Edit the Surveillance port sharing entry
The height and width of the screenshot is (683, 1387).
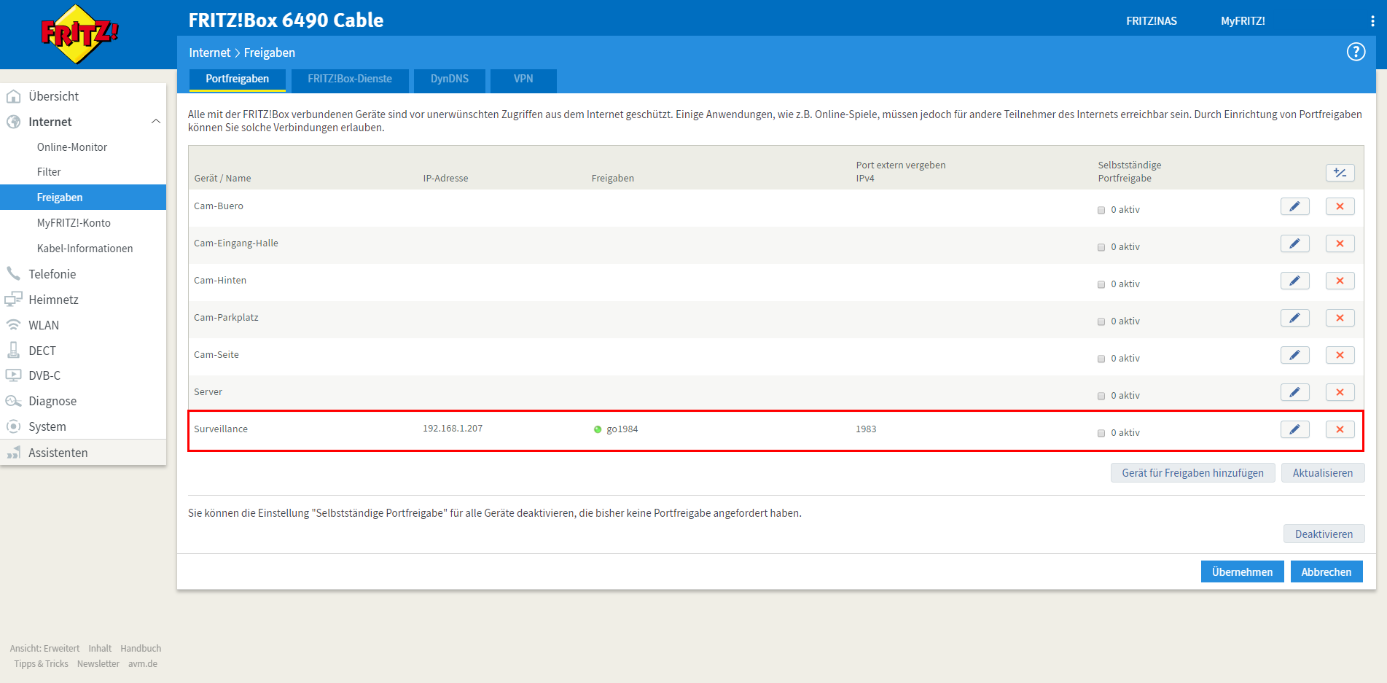coord(1294,429)
